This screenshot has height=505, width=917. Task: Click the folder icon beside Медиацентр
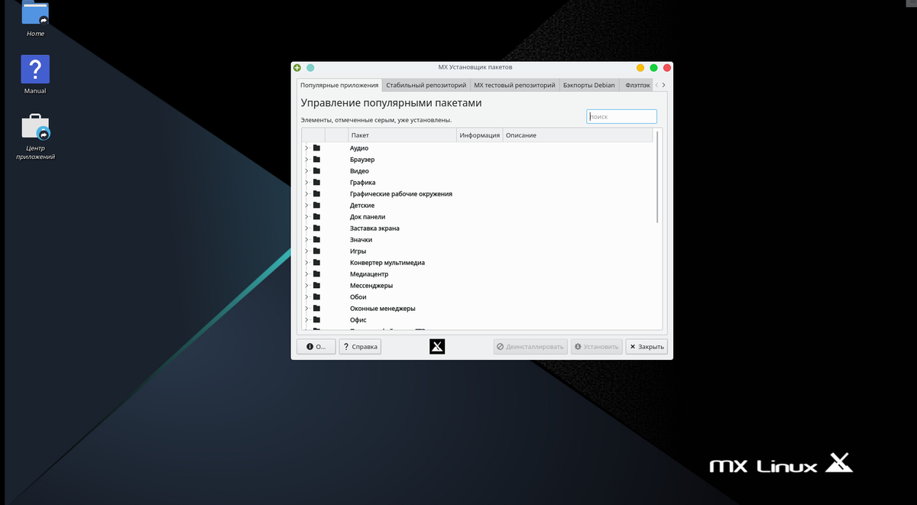(x=316, y=274)
